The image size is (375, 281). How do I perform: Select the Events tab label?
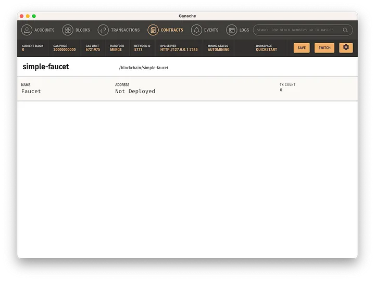pyautogui.click(x=211, y=30)
